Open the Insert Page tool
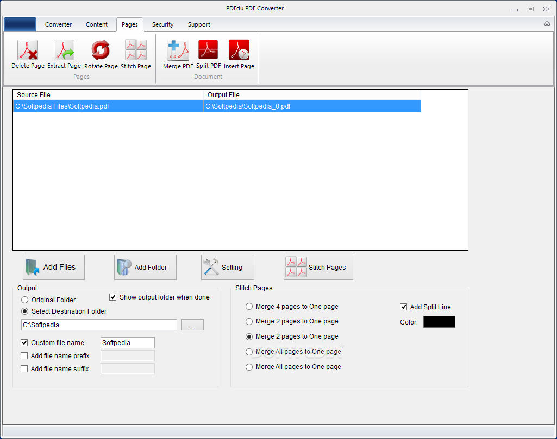Image resolution: width=557 pixels, height=439 pixels. (x=239, y=54)
